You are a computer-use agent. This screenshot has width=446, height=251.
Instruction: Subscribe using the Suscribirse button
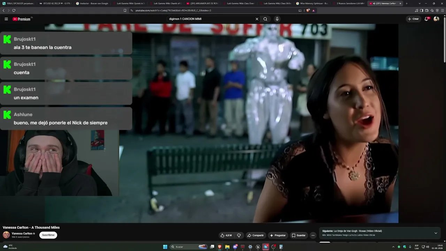tap(48, 235)
